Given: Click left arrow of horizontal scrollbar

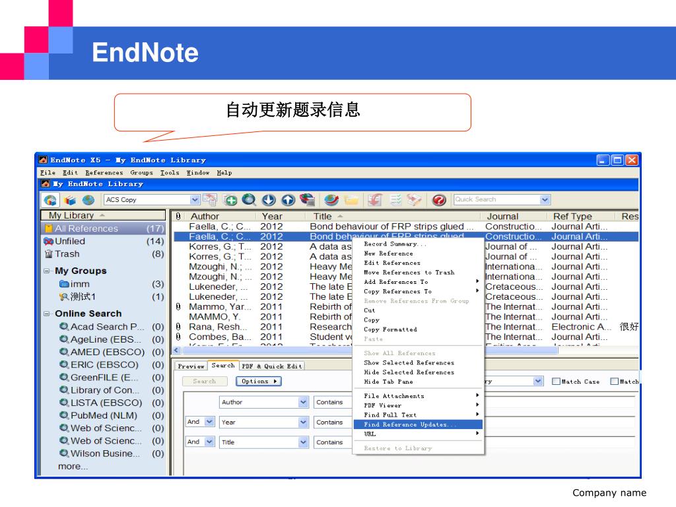Looking at the screenshot, I should click(x=176, y=351).
